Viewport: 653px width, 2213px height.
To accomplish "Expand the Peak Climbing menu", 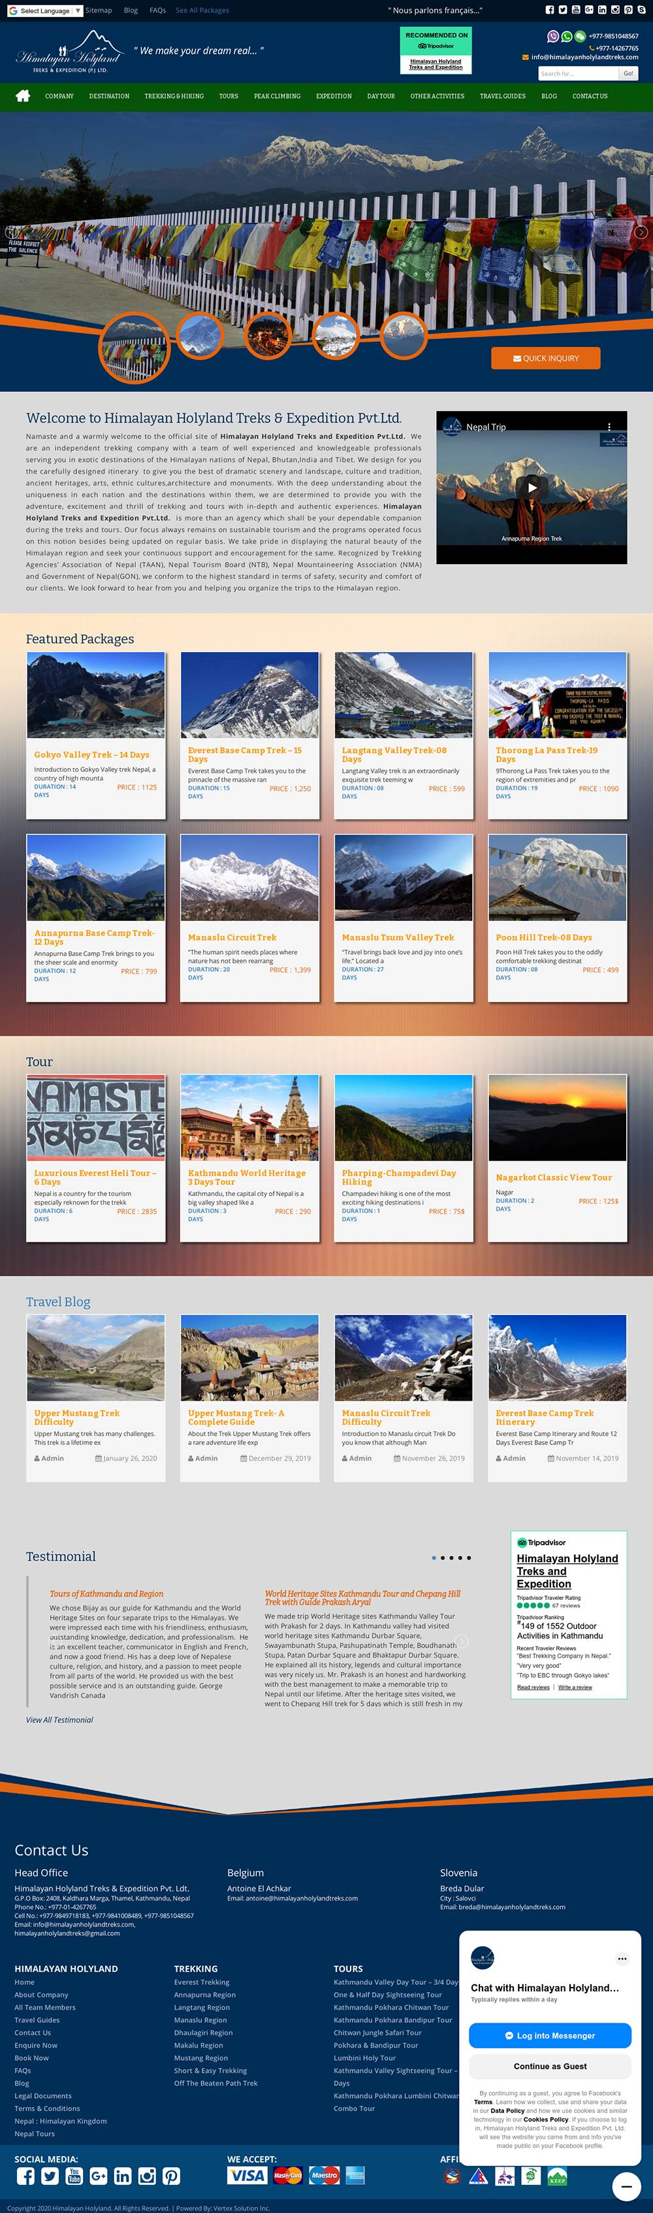I will click(277, 96).
